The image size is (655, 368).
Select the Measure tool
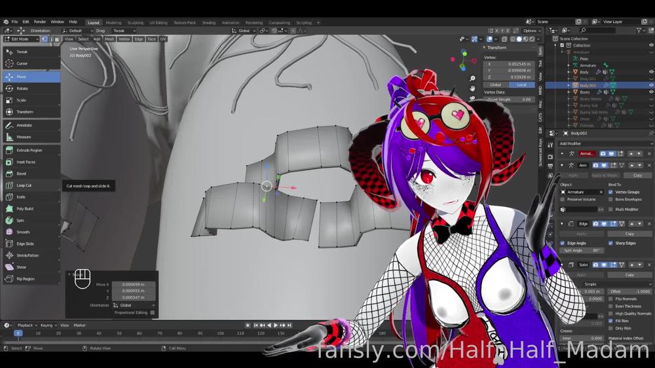31,137
